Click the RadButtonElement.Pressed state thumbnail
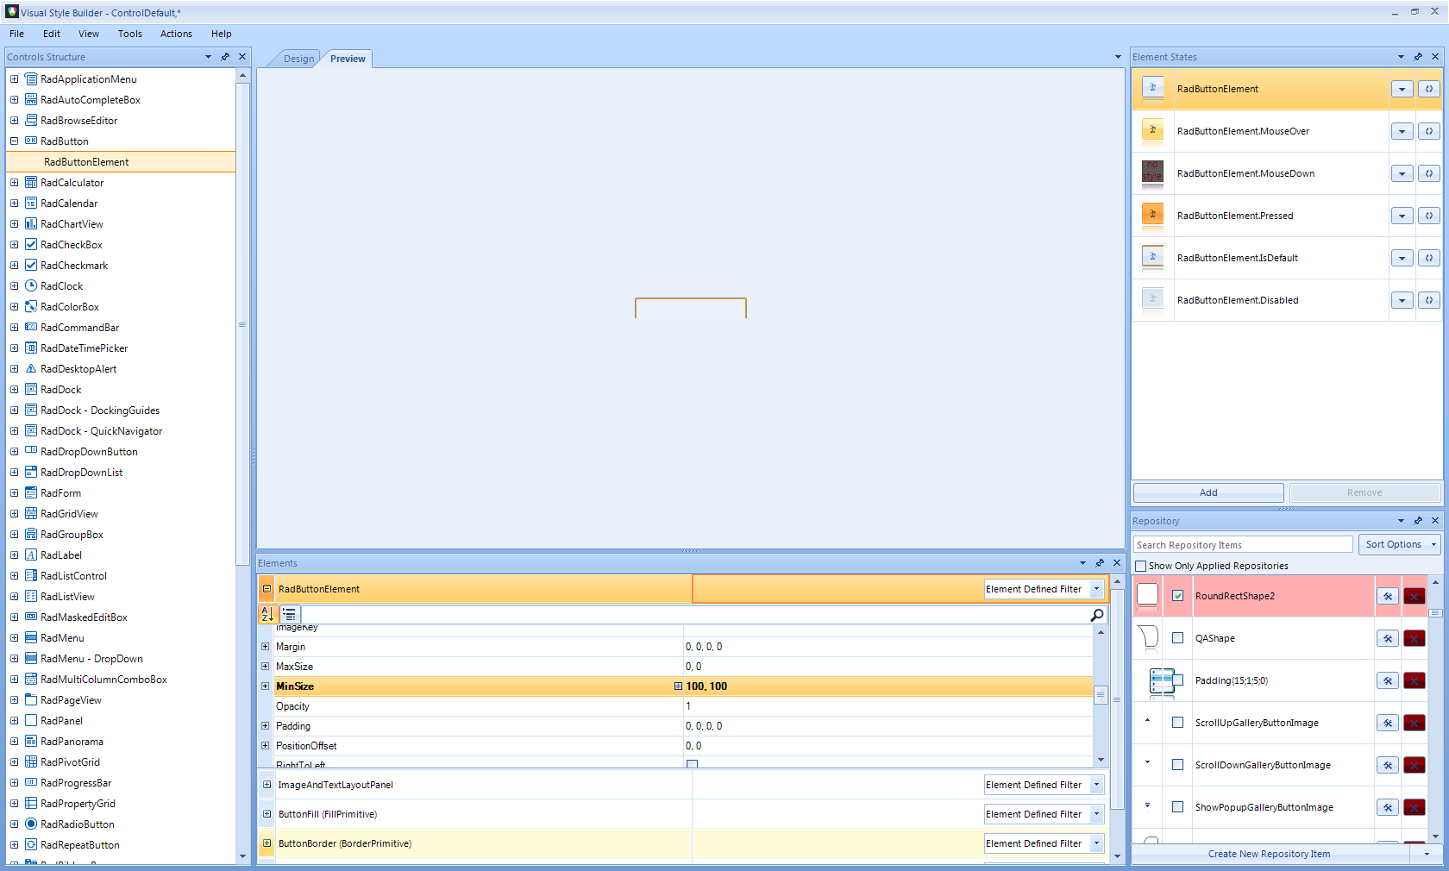1449x871 pixels. point(1152,216)
